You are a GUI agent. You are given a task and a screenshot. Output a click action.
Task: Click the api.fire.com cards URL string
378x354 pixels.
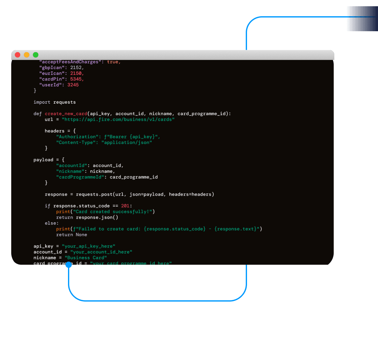point(118,119)
